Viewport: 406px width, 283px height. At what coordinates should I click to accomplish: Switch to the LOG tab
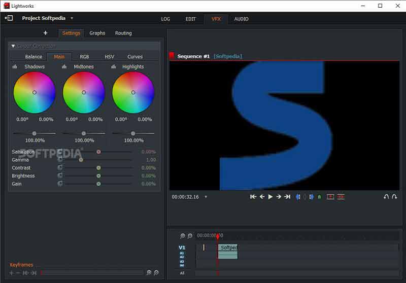point(165,19)
